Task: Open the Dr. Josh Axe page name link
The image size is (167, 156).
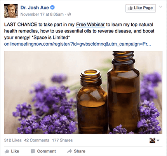Action: pyautogui.click(x=35, y=8)
